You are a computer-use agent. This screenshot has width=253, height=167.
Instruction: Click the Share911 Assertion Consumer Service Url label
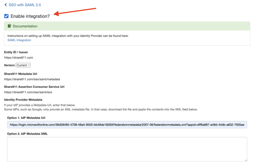[34, 87]
